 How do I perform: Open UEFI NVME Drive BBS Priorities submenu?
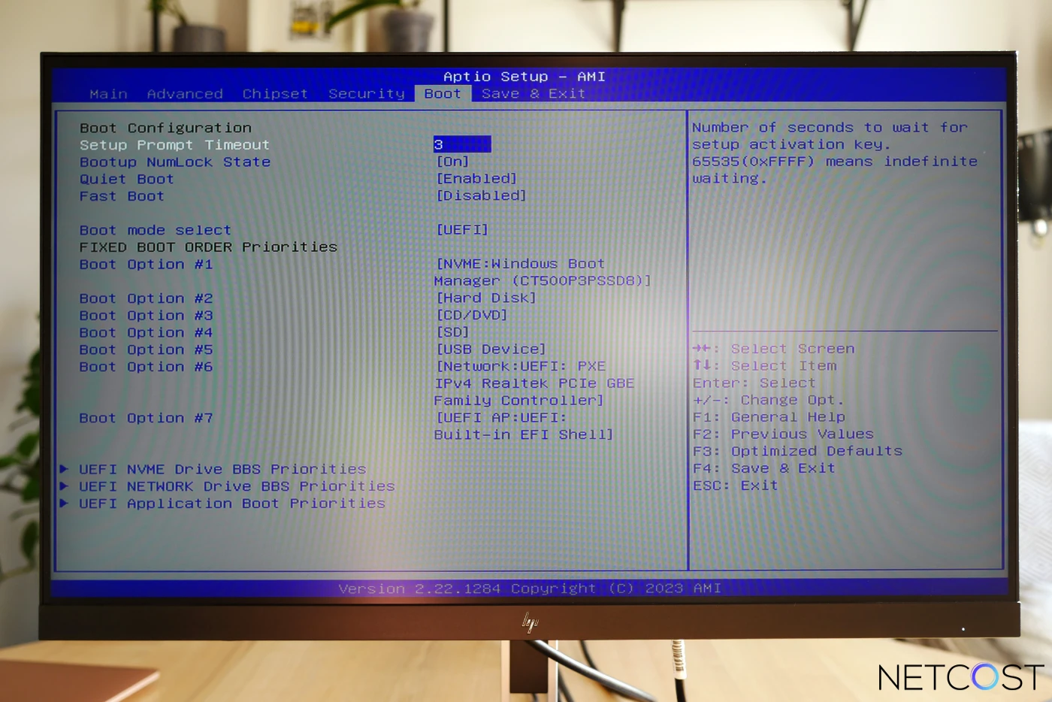222,470
